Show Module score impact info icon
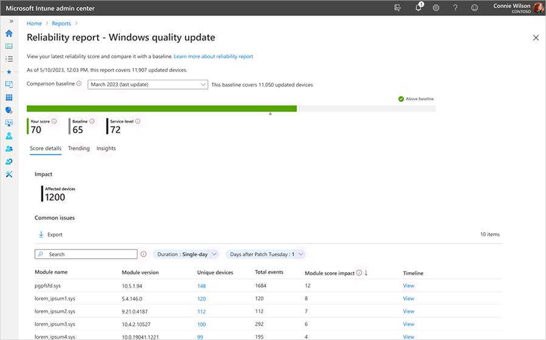 [x=359, y=273]
